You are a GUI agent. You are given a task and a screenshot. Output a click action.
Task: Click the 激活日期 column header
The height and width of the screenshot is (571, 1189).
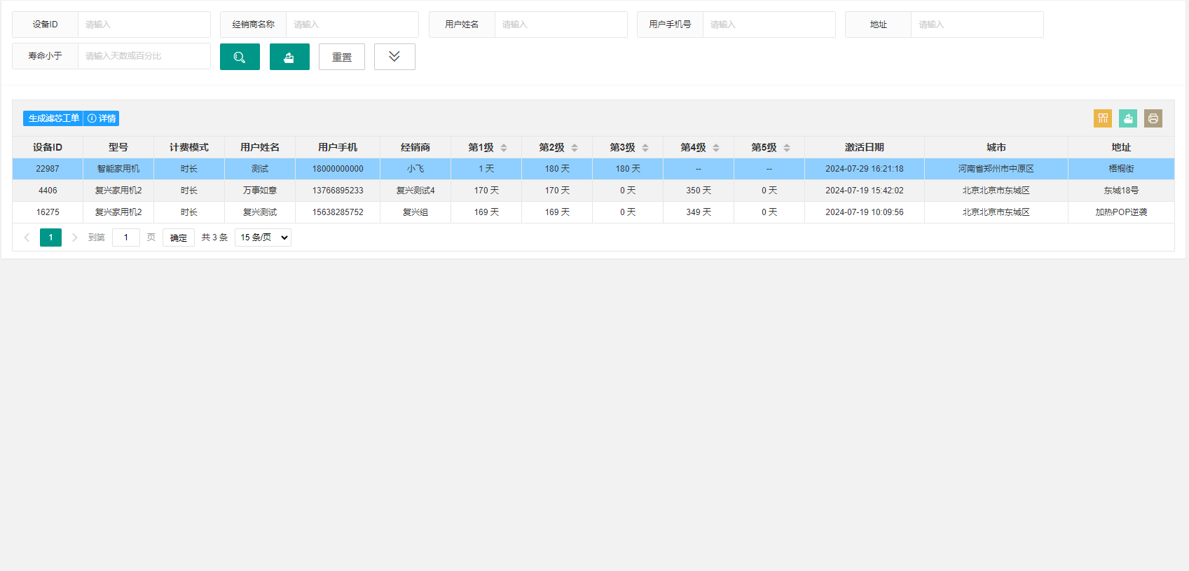pos(865,147)
